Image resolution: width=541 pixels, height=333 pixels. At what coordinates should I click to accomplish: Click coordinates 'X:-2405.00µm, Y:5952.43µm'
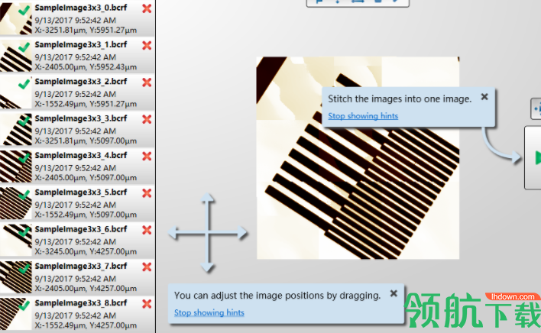coord(86,67)
